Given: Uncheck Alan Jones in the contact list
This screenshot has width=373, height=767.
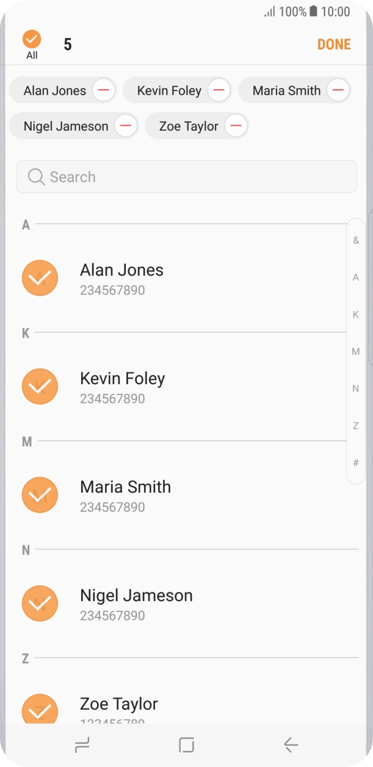Looking at the screenshot, I should [x=40, y=278].
